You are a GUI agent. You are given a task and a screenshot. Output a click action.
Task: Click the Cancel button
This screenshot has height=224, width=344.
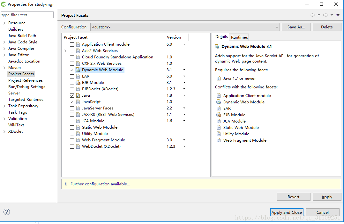point(323,212)
